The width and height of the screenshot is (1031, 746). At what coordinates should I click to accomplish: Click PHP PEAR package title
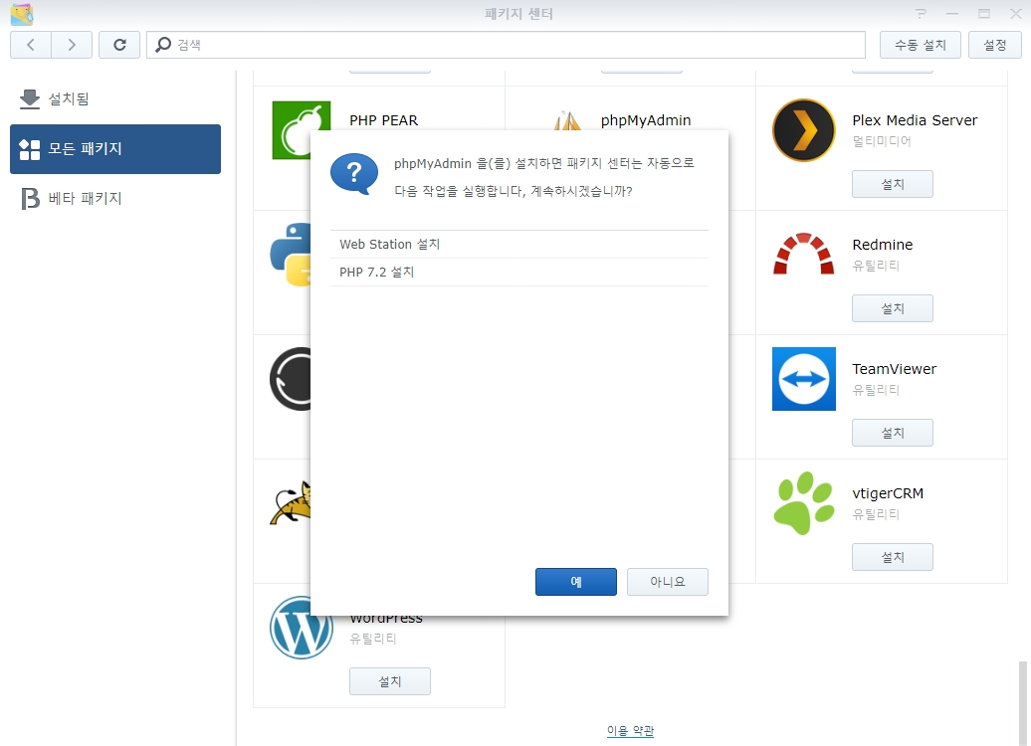383,120
